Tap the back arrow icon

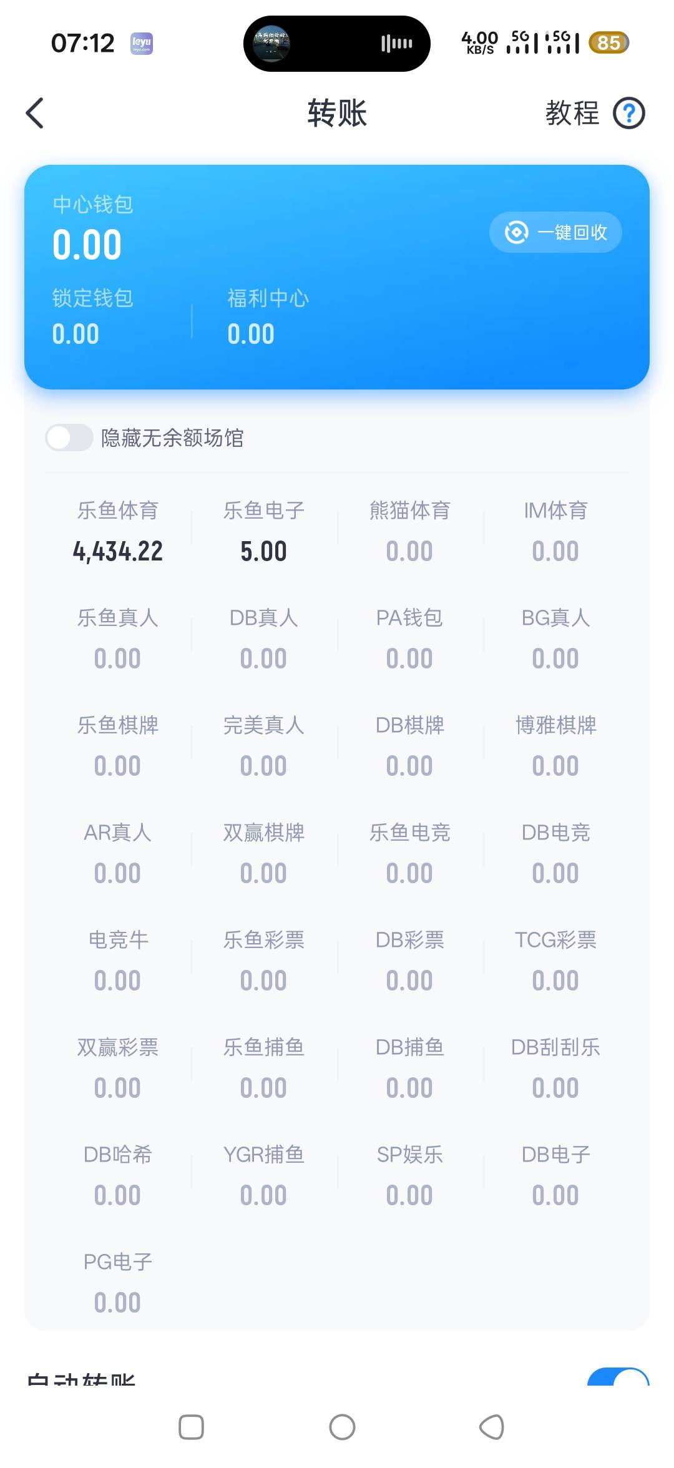point(36,114)
